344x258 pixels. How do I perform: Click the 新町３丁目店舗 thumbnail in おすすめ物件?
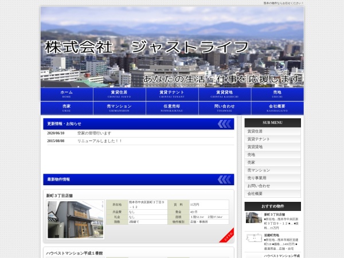point(254,217)
